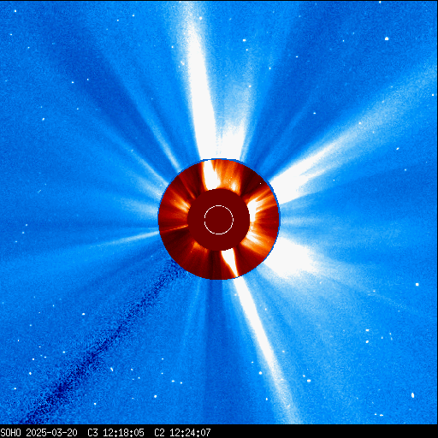Select the SOHO label in the caption bar
The width and height of the screenshot is (438, 438).
tap(10, 433)
